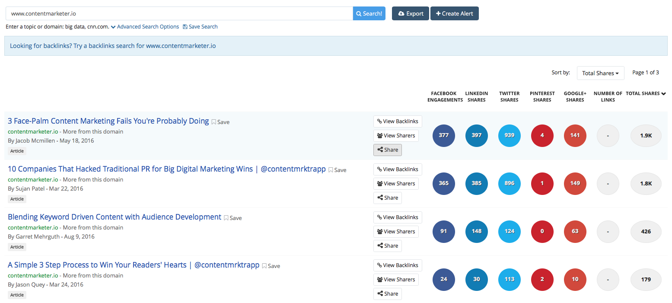Click total shares bubble showing 426
This screenshot has height=303, width=672.
[646, 231]
